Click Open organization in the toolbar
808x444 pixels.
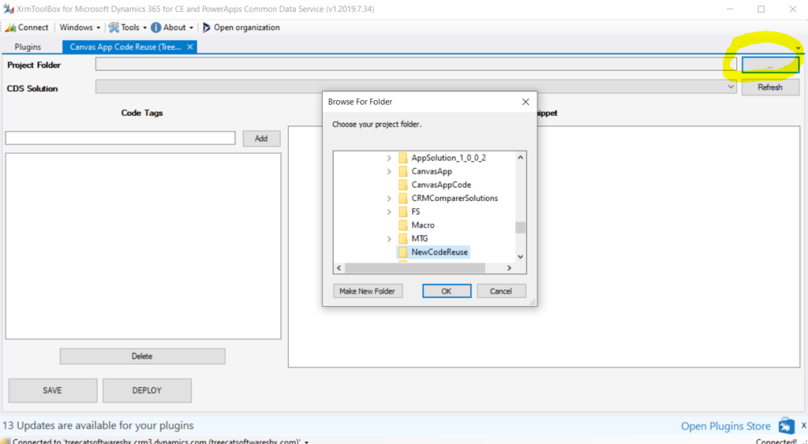[x=241, y=28]
